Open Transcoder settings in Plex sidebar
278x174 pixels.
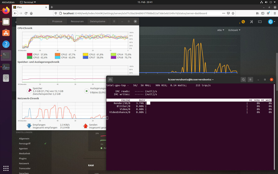(25, 168)
